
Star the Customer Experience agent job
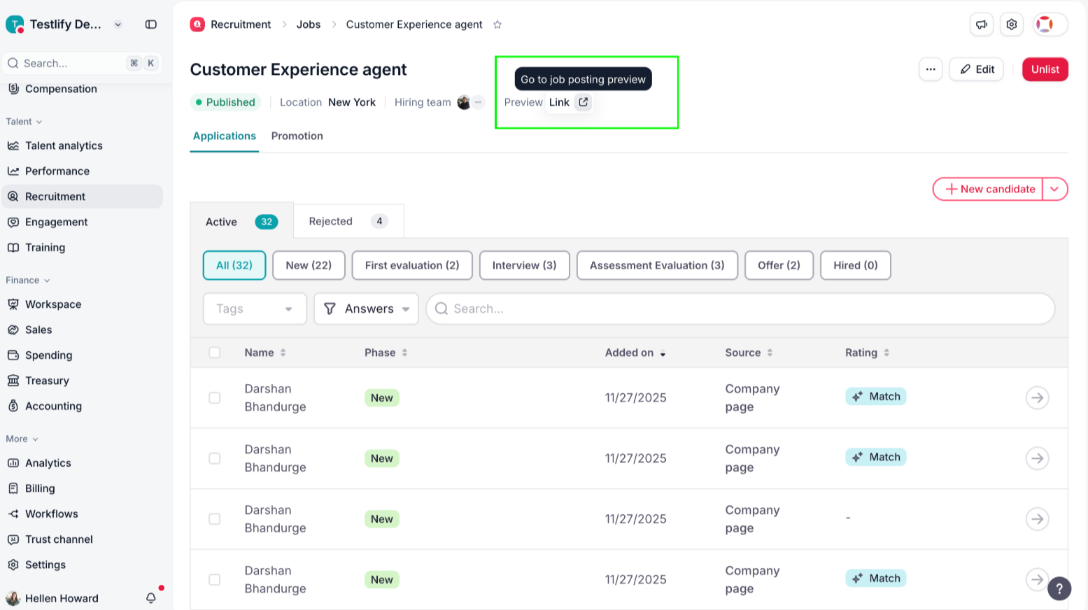coord(497,24)
